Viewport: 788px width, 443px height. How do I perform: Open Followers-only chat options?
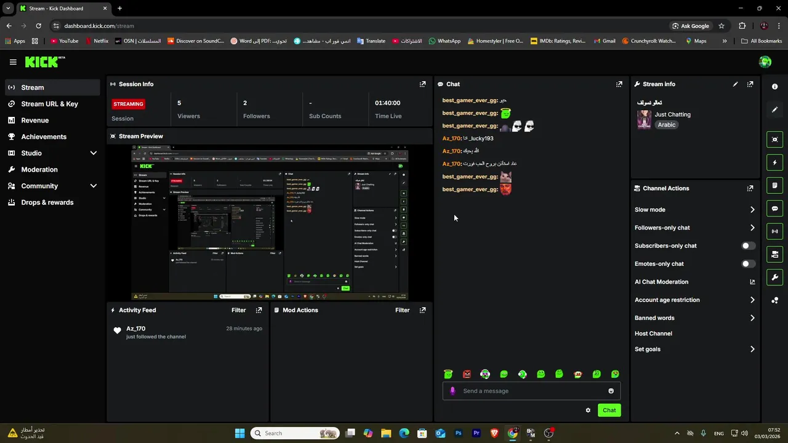(x=694, y=228)
